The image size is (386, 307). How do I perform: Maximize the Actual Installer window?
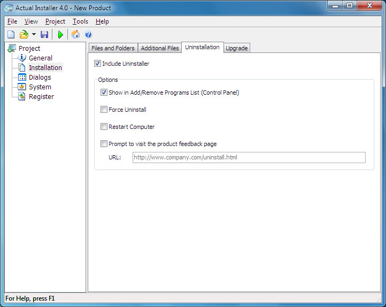[x=350, y=6]
